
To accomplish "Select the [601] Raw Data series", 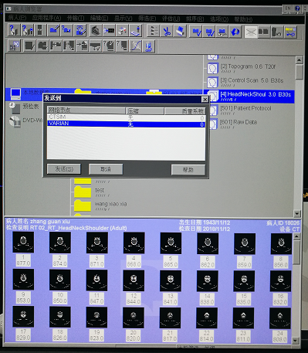I will pyautogui.click(x=238, y=122).
